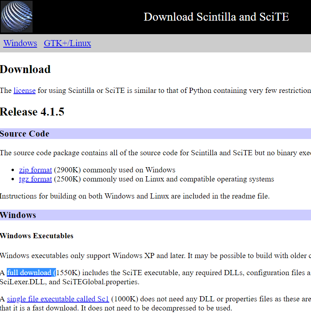Click 'that it is a fast download' line
311x322 pixels.
tap(116, 308)
